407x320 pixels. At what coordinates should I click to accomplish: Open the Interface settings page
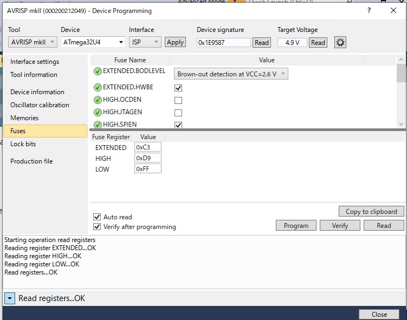[35, 62]
